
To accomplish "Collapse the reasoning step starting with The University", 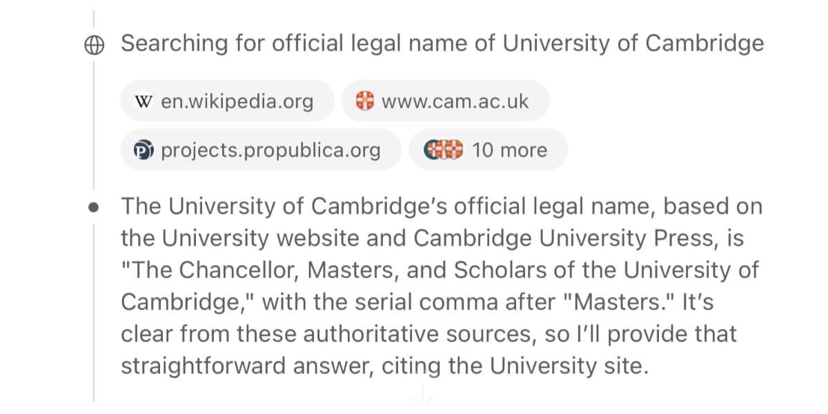I will tap(442, 206).
